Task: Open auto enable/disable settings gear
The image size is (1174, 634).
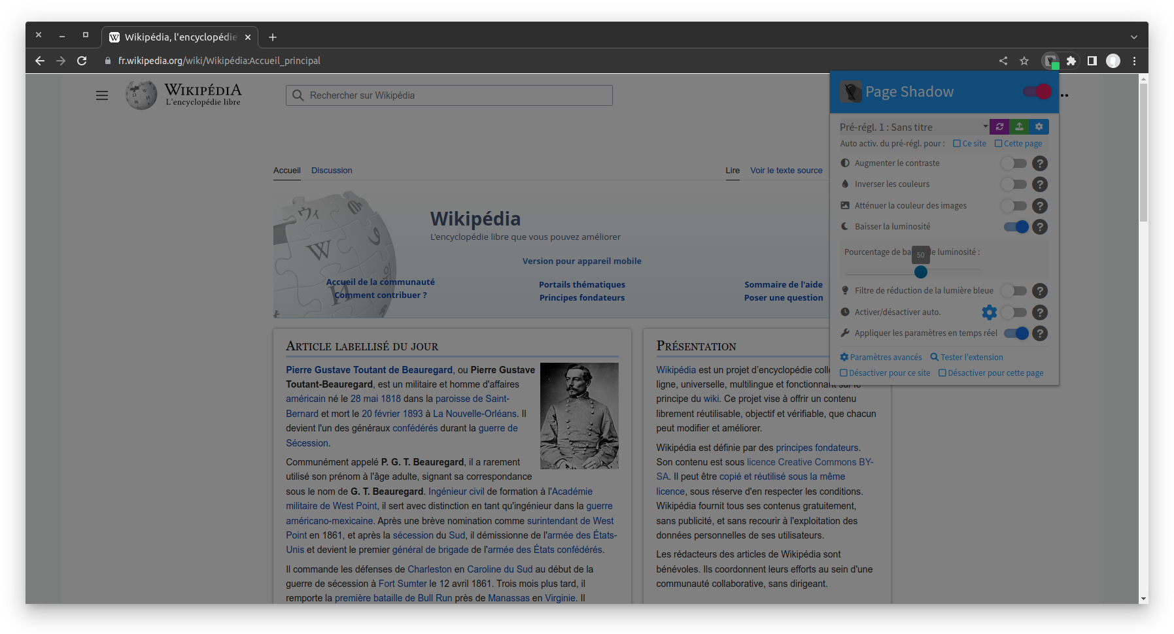Action: coord(990,312)
